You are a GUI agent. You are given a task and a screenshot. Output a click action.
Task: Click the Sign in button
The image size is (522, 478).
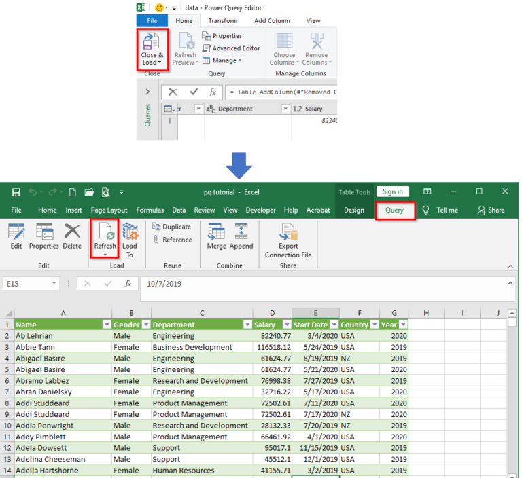392,192
